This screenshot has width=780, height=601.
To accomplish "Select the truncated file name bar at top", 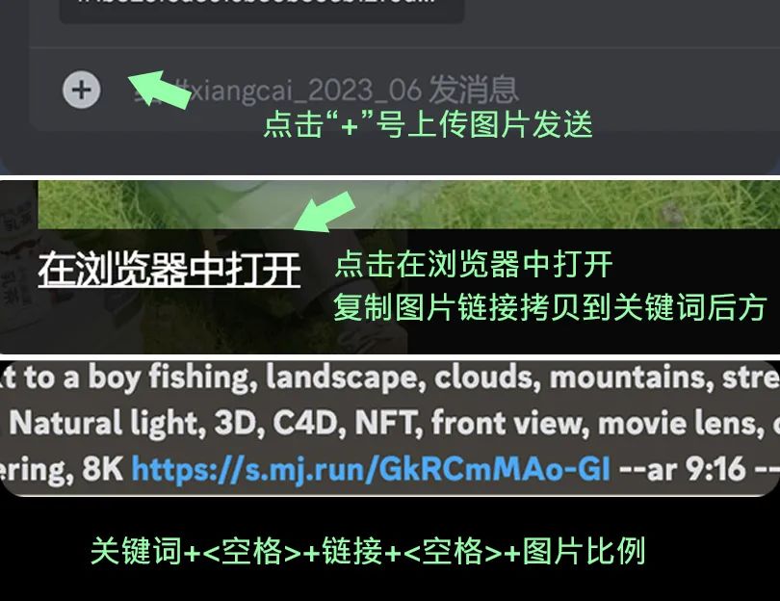I will (262, 10).
